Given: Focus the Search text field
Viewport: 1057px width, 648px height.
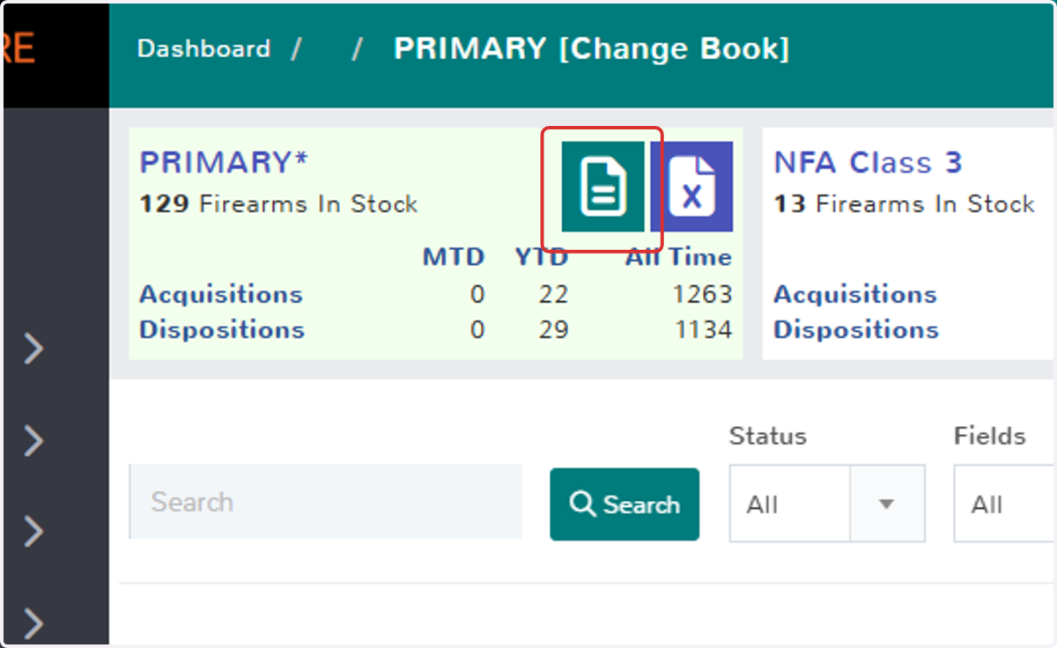Looking at the screenshot, I should (326, 502).
